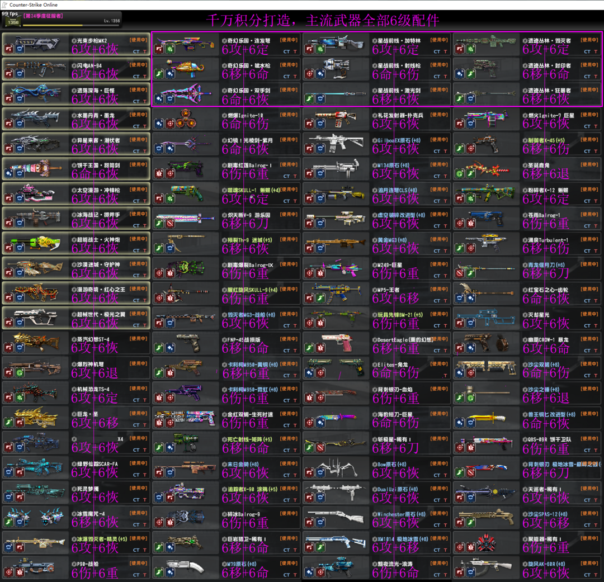Click the 使用中 tag on 礼花发射器-扑克兵
Viewport: 604px width, 582px height.
439,115
